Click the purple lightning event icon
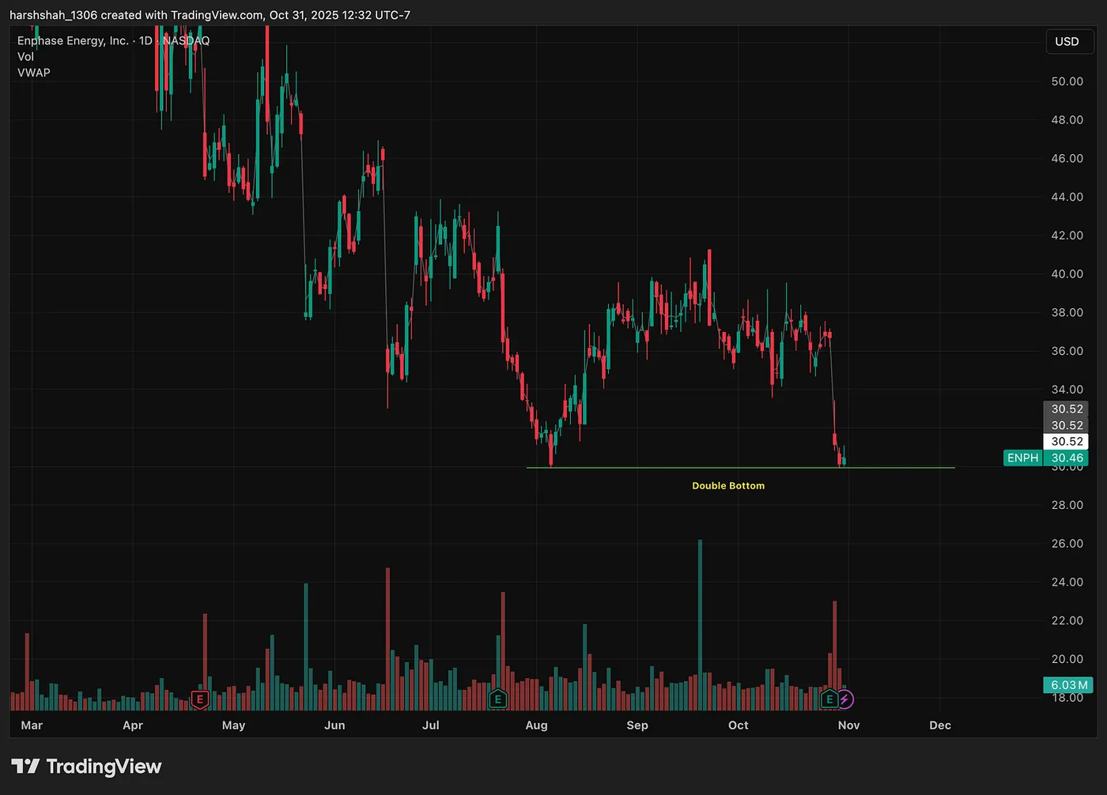Screen dimensions: 1107x795 point(845,699)
